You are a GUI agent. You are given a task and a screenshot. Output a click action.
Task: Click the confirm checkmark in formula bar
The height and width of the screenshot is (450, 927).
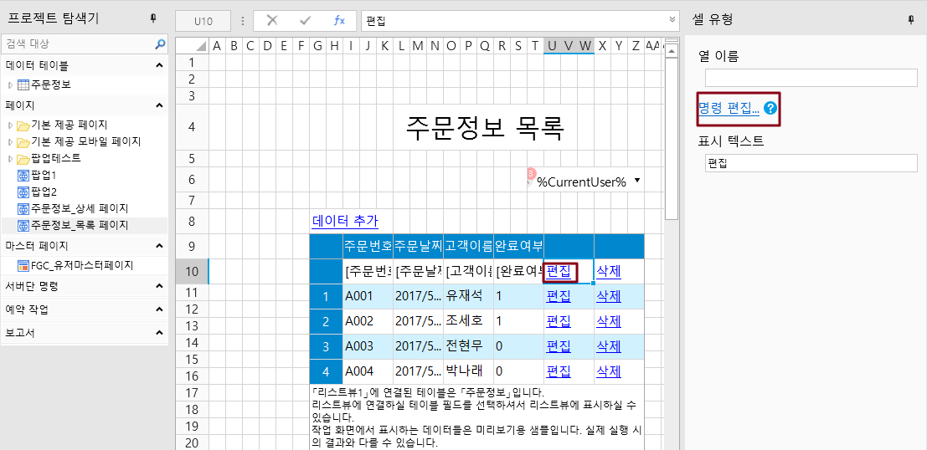305,20
